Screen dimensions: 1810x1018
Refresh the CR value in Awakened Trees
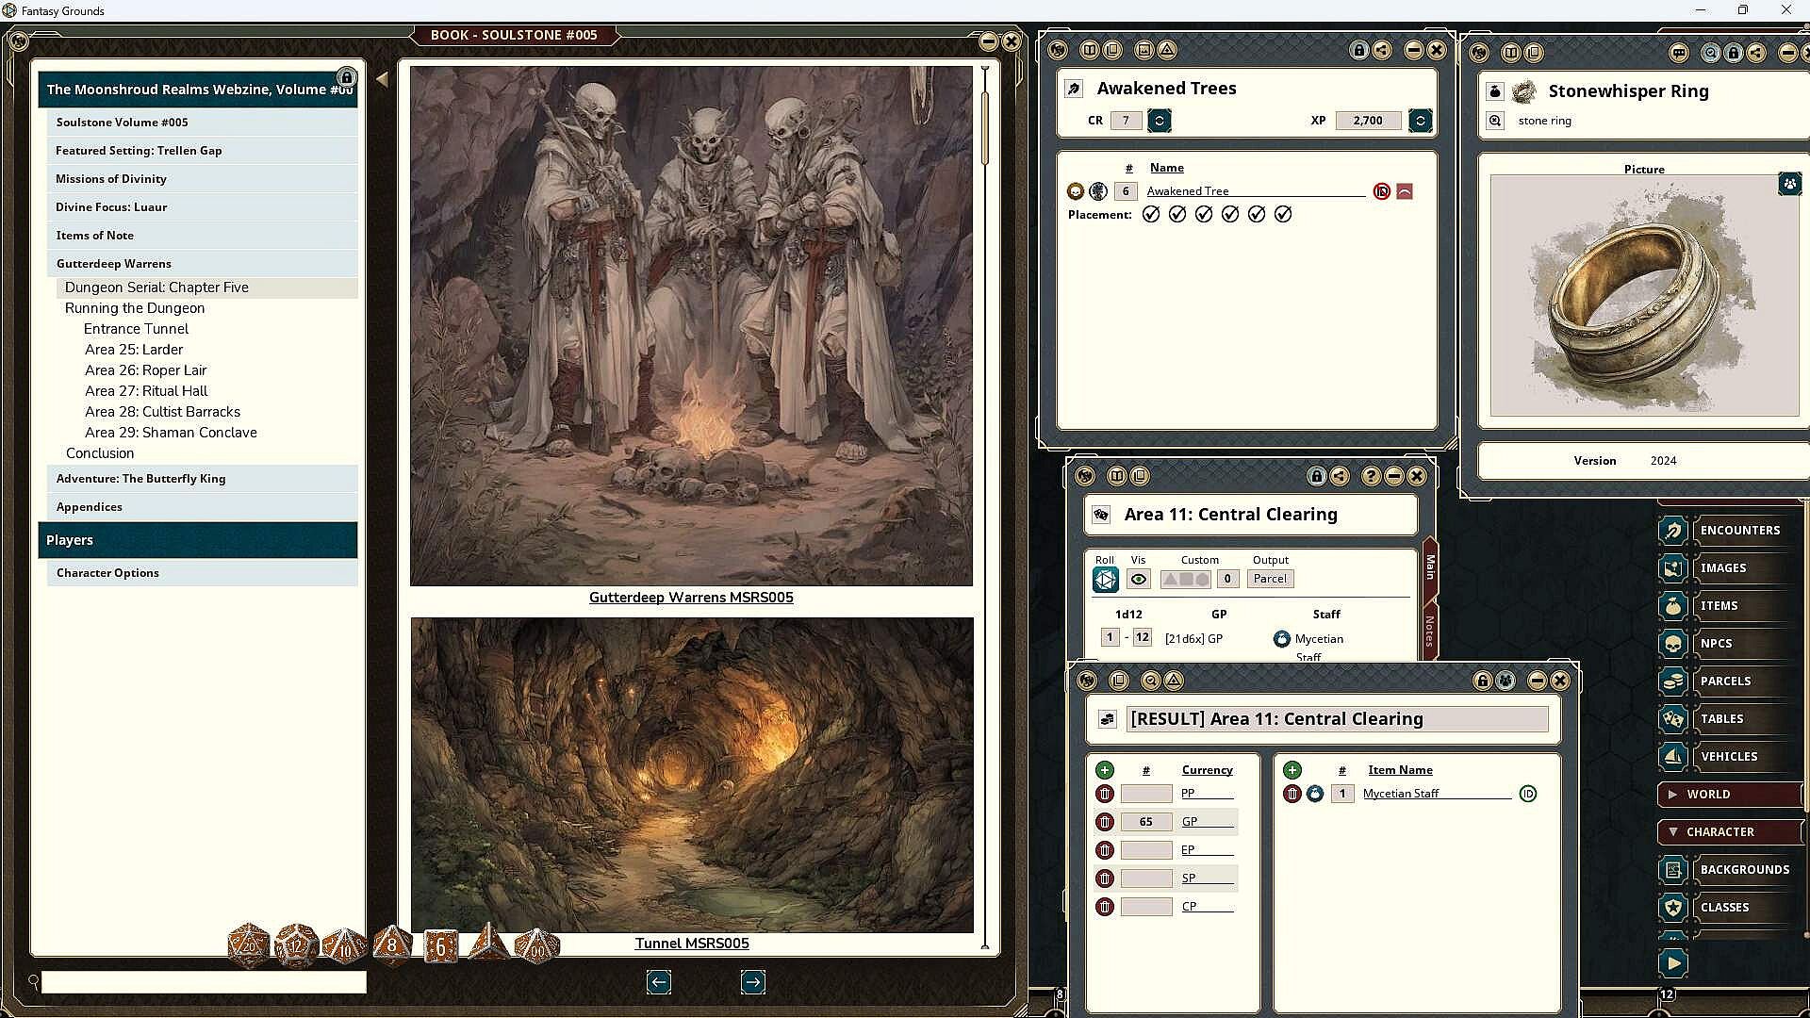1160,121
